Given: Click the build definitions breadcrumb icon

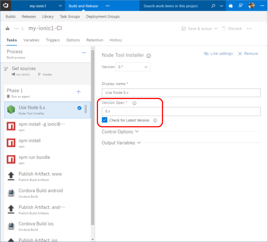Looking at the screenshot, I should [x=8, y=28].
